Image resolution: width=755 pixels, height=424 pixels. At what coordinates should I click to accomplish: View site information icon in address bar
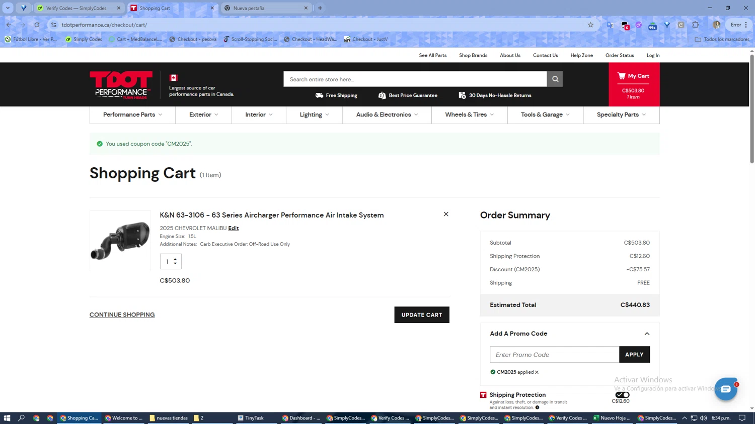point(54,25)
